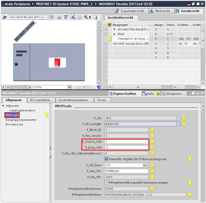The height and width of the screenshot is (203, 206).
Task: Click the yellow marker next to F_WD_Time
Action: [152, 165]
